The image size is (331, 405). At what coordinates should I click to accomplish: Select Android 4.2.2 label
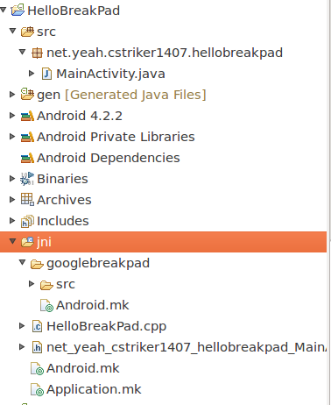click(x=80, y=116)
